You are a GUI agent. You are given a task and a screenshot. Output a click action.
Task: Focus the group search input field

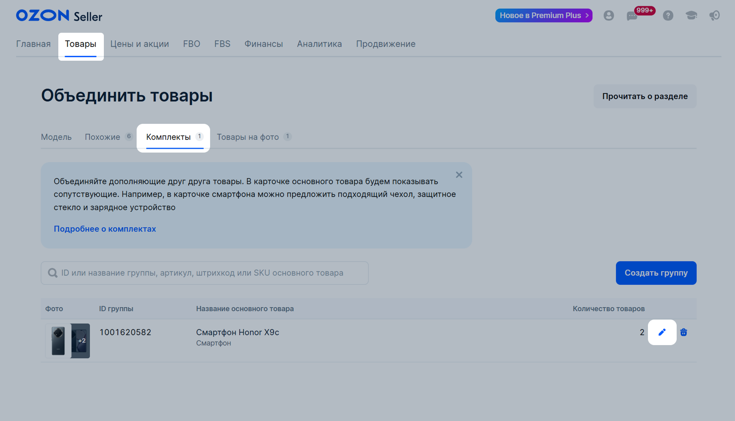click(x=205, y=273)
